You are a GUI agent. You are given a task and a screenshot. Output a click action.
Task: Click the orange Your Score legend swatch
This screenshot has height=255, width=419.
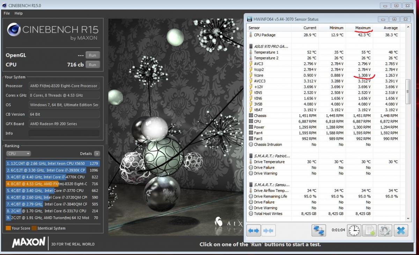8,228
